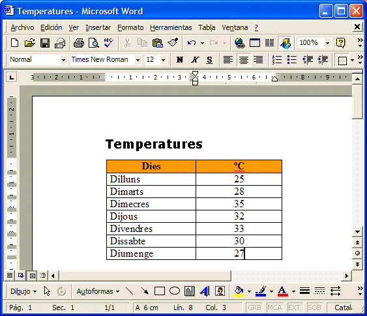The image size is (367, 316).
Task: Expand the Normal style dropdown
Action: [x=63, y=60]
